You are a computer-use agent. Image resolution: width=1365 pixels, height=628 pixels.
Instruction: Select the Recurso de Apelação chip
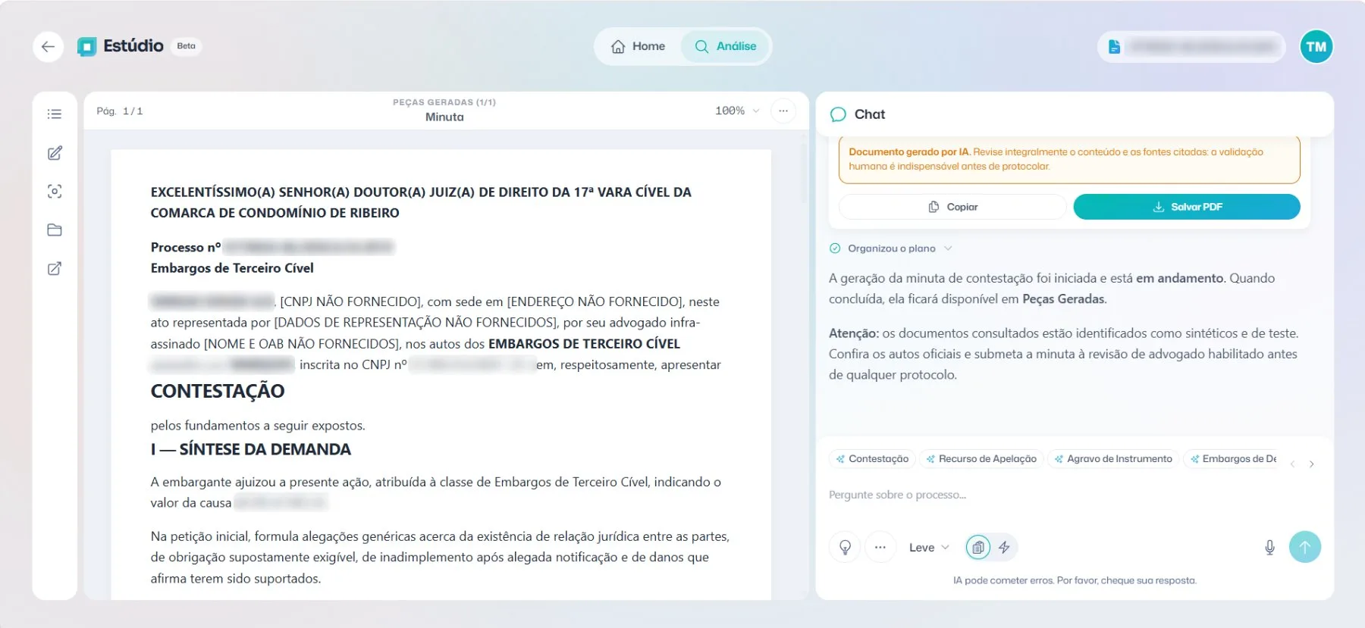[x=981, y=459]
